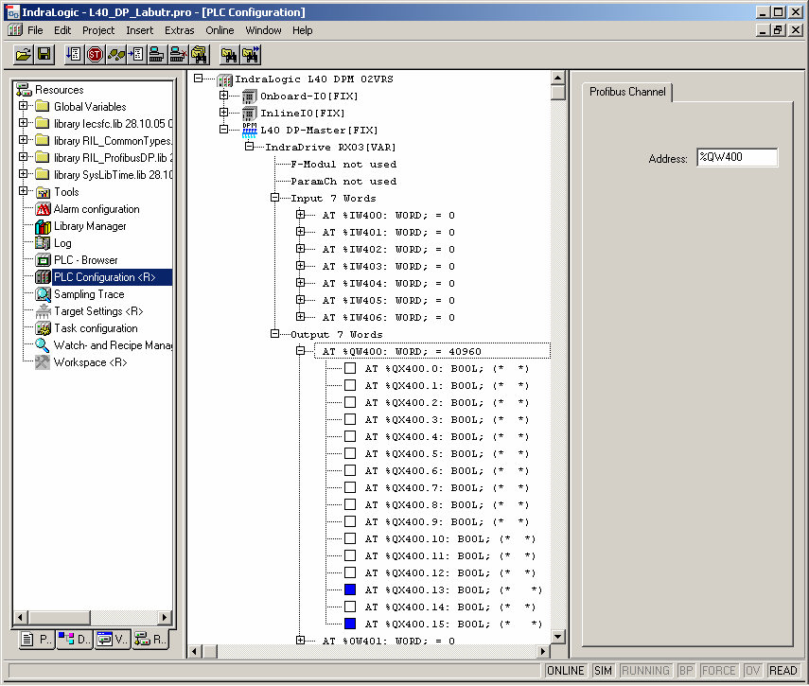Open the Log resource

(x=62, y=243)
